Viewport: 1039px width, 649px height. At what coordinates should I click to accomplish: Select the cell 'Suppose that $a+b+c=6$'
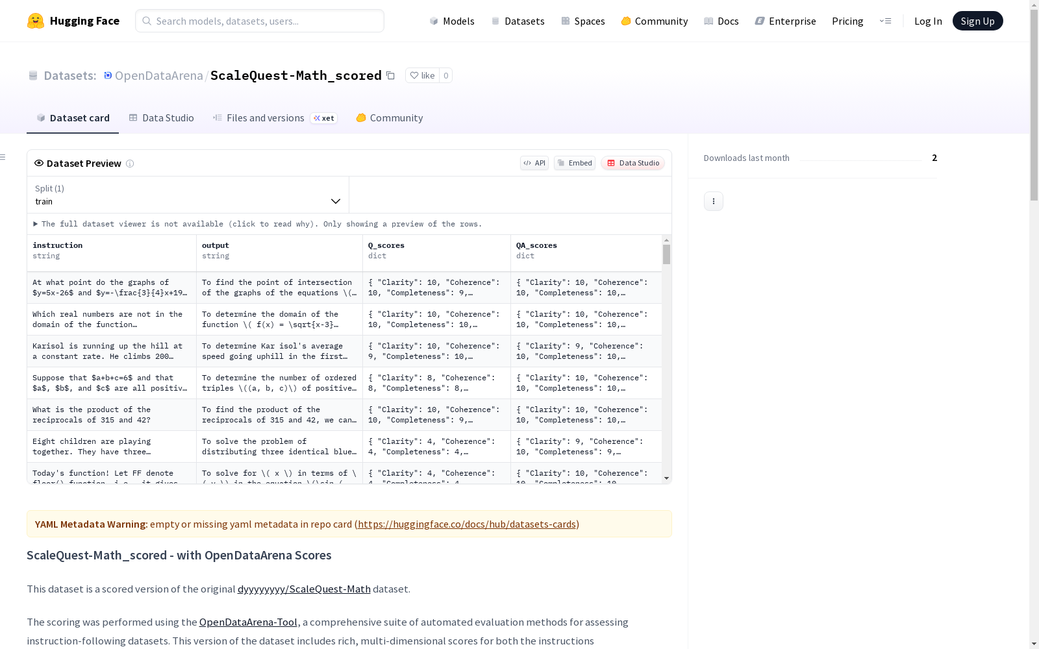coord(112,383)
